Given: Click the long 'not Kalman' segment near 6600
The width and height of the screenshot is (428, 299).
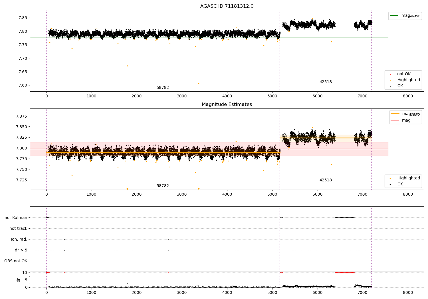Looking at the screenshot, I should [x=345, y=218].
